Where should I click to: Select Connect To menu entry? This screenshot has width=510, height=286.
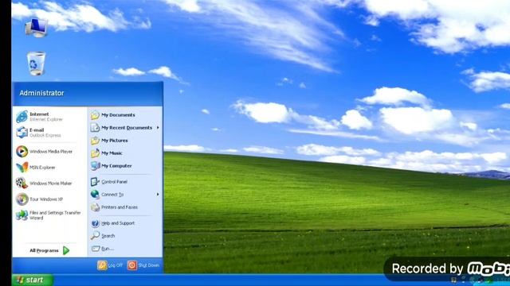(x=125, y=194)
